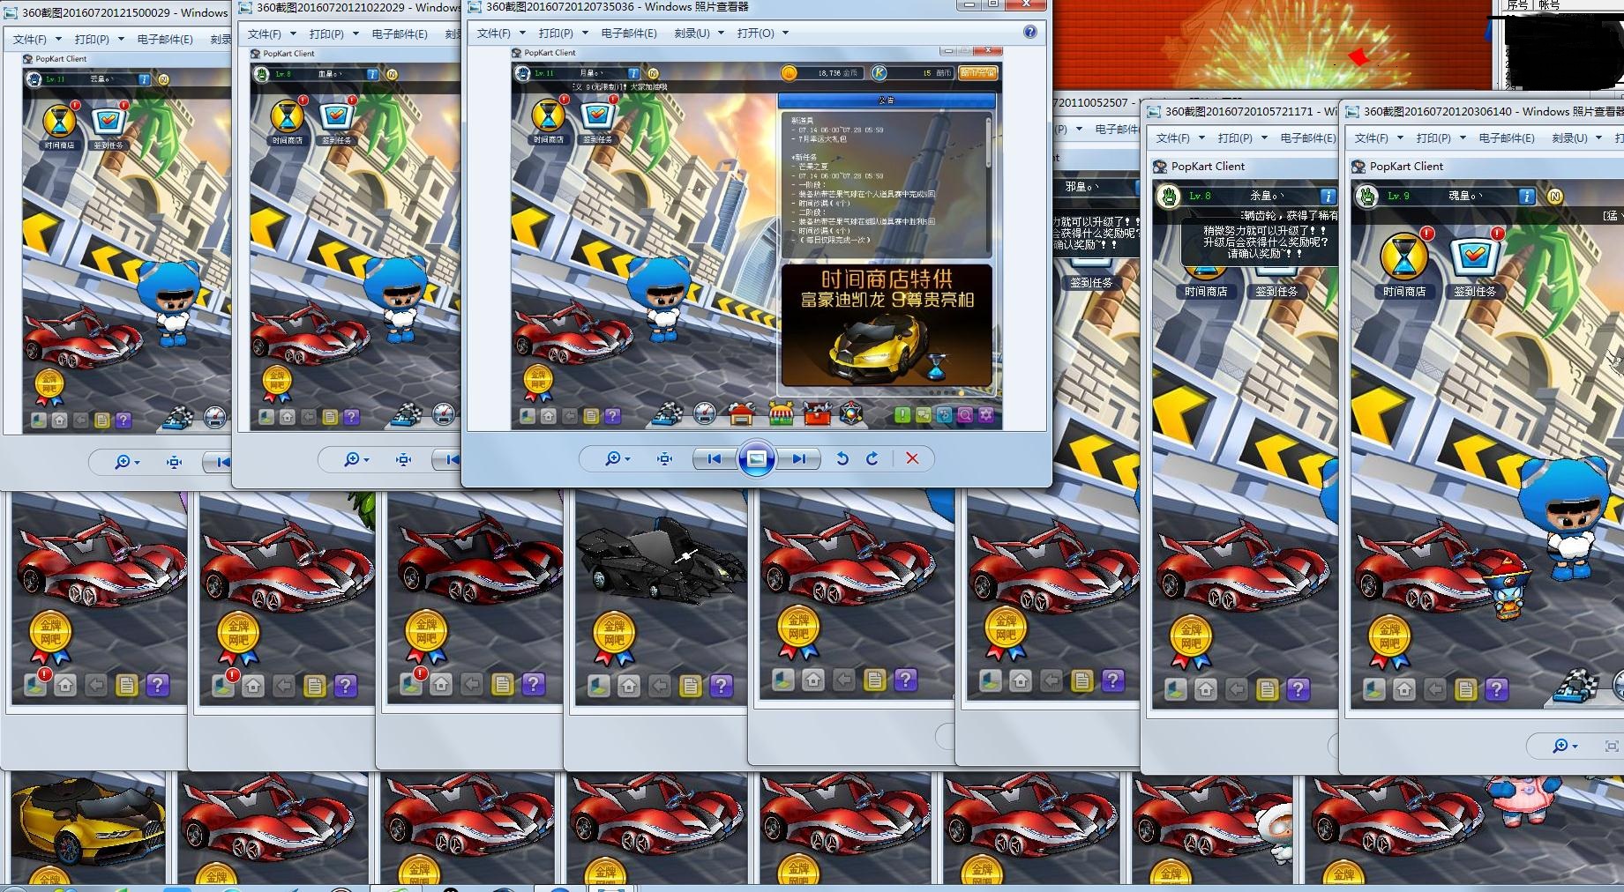Image resolution: width=1624 pixels, height=892 pixels.
Task: Open 打印(P) menu in 120306140 window
Action: point(1433,138)
